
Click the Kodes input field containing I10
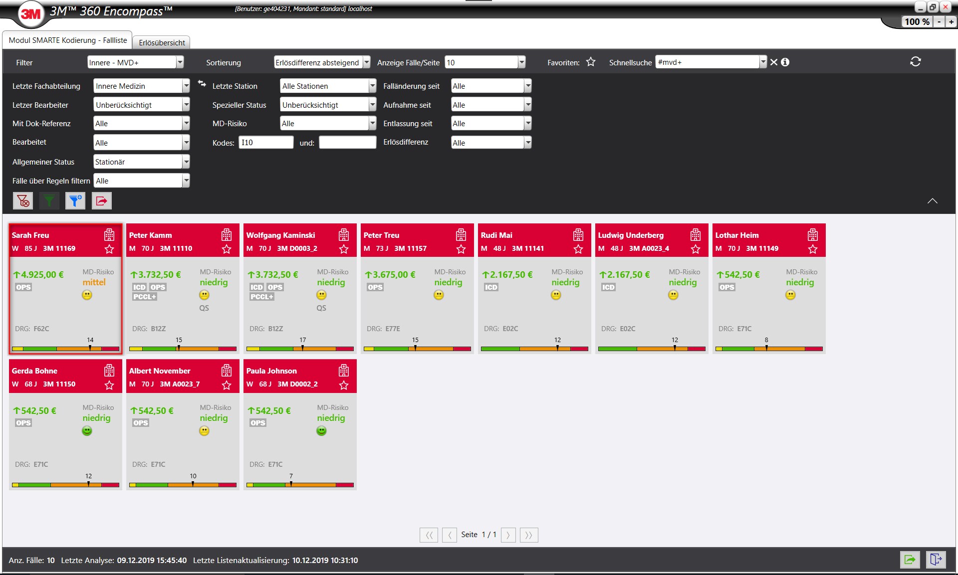click(x=266, y=143)
